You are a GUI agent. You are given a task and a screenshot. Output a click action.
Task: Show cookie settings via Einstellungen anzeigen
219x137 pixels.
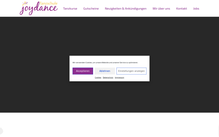131,71
